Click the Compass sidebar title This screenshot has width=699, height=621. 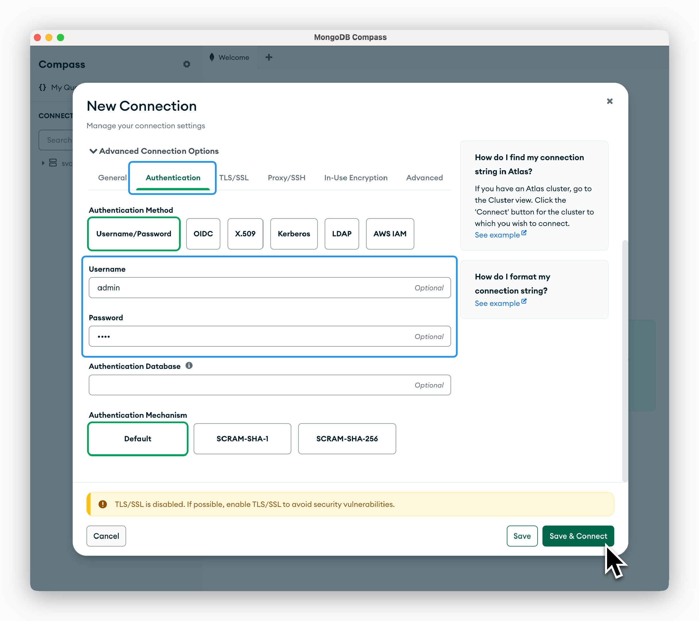pyautogui.click(x=61, y=64)
